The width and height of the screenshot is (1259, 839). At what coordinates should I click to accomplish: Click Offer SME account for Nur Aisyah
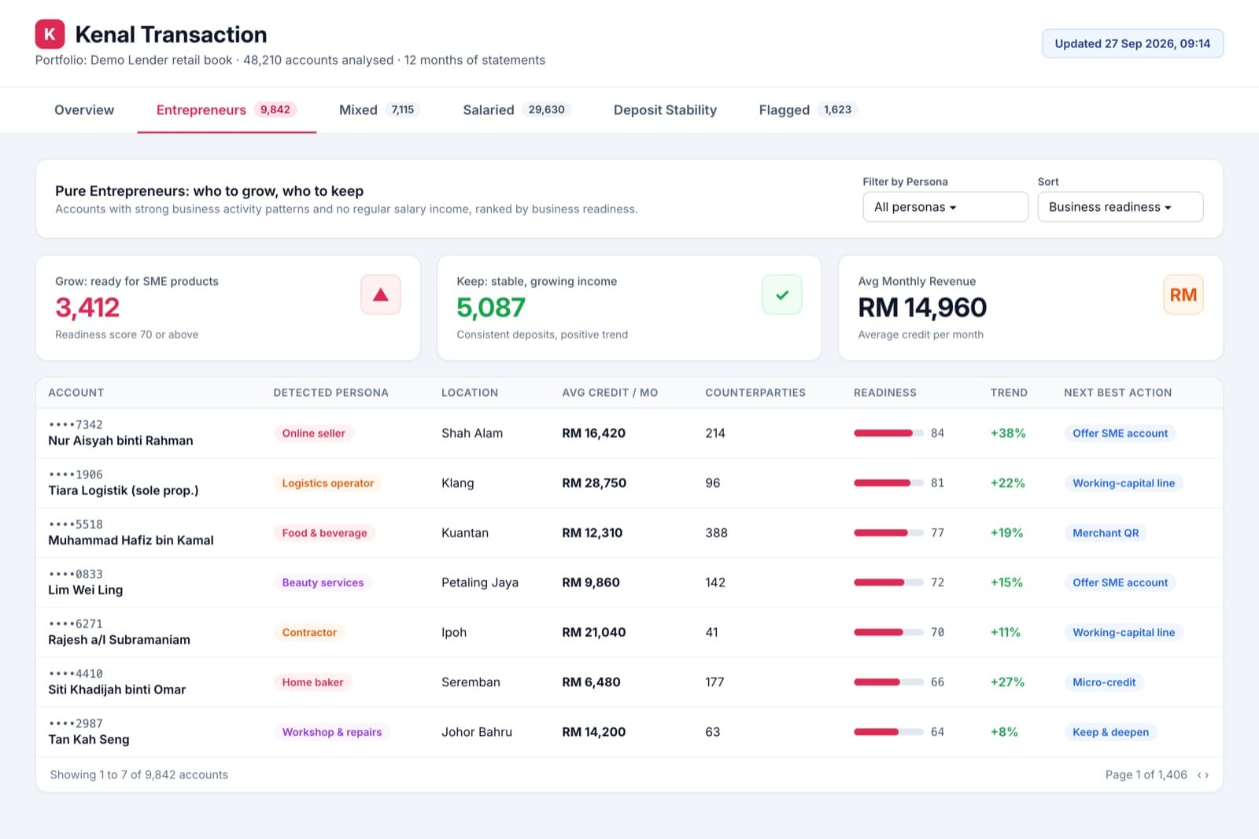1120,434
